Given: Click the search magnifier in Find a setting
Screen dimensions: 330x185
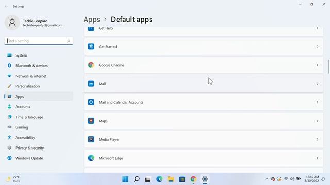Looking at the screenshot, I should coord(69,41).
